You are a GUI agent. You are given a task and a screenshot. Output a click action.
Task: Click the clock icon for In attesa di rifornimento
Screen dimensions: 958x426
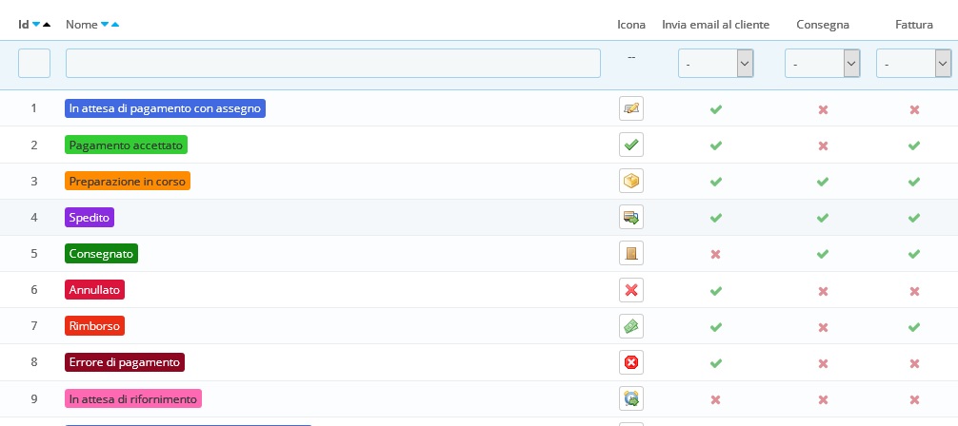pos(631,398)
